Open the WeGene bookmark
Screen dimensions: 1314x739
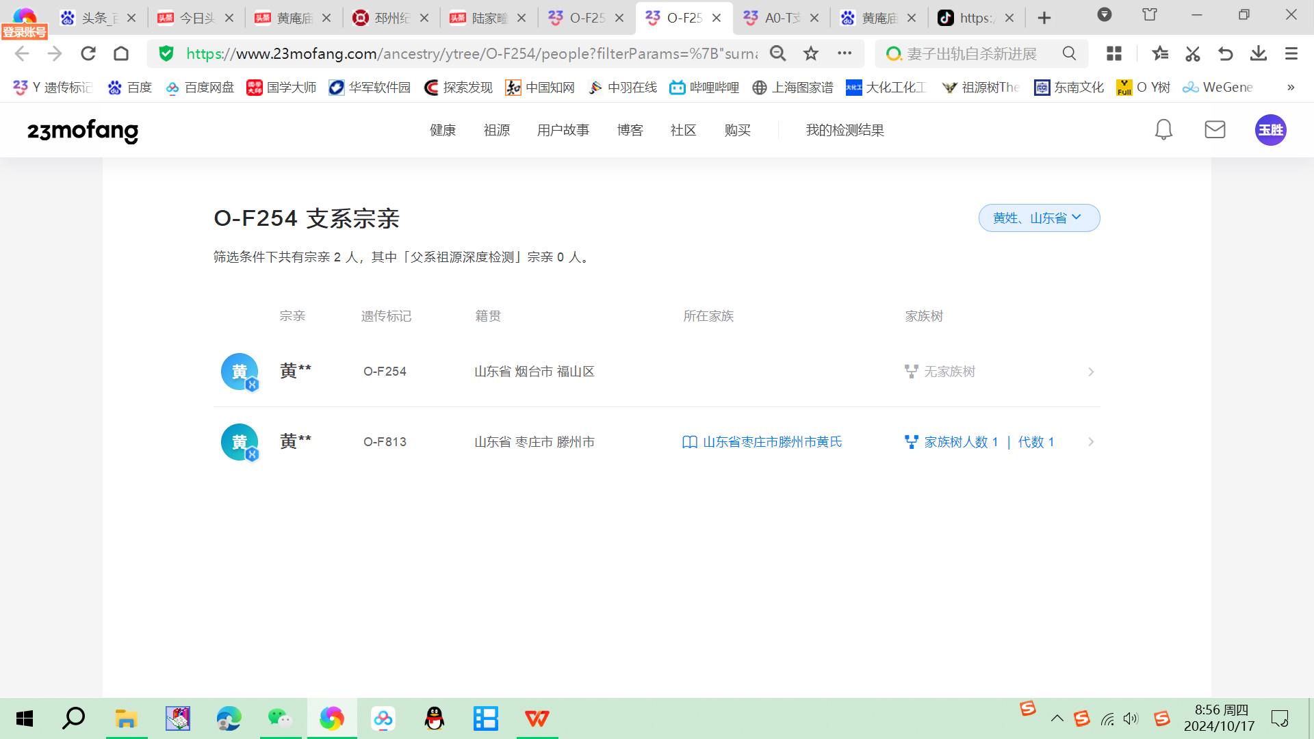click(x=1218, y=87)
